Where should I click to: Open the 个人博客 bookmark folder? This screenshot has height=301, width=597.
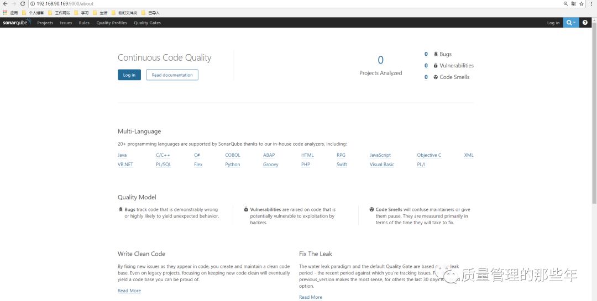pyautogui.click(x=33, y=13)
